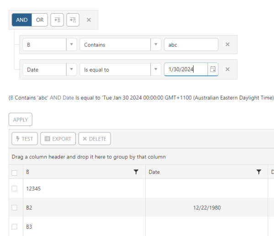This screenshot has width=274, height=236.
Task: Click the add group icon button
Action: click(x=73, y=20)
